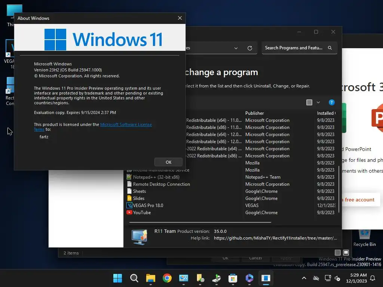Open the blue Help icon
383x287 pixels.
331,102
